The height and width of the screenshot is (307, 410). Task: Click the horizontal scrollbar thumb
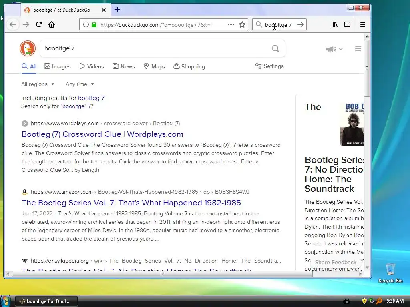[x=162, y=274]
